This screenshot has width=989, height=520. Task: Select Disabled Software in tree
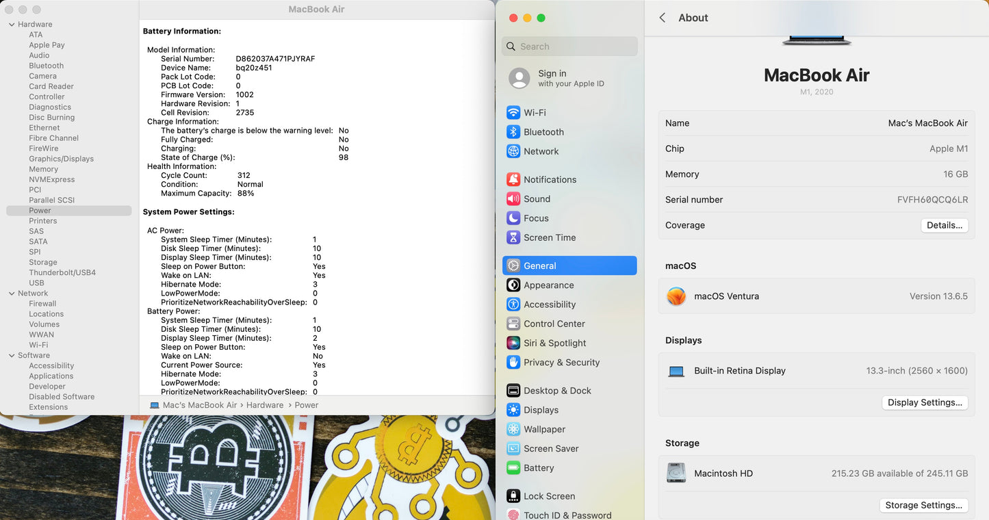[x=62, y=397]
